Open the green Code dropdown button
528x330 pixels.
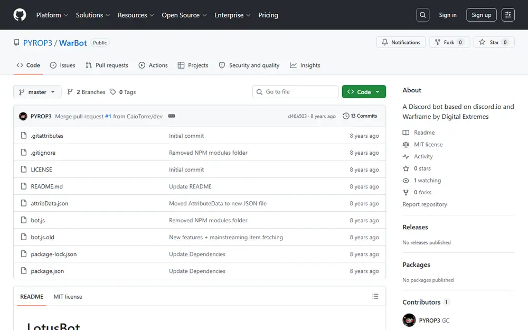364,91
